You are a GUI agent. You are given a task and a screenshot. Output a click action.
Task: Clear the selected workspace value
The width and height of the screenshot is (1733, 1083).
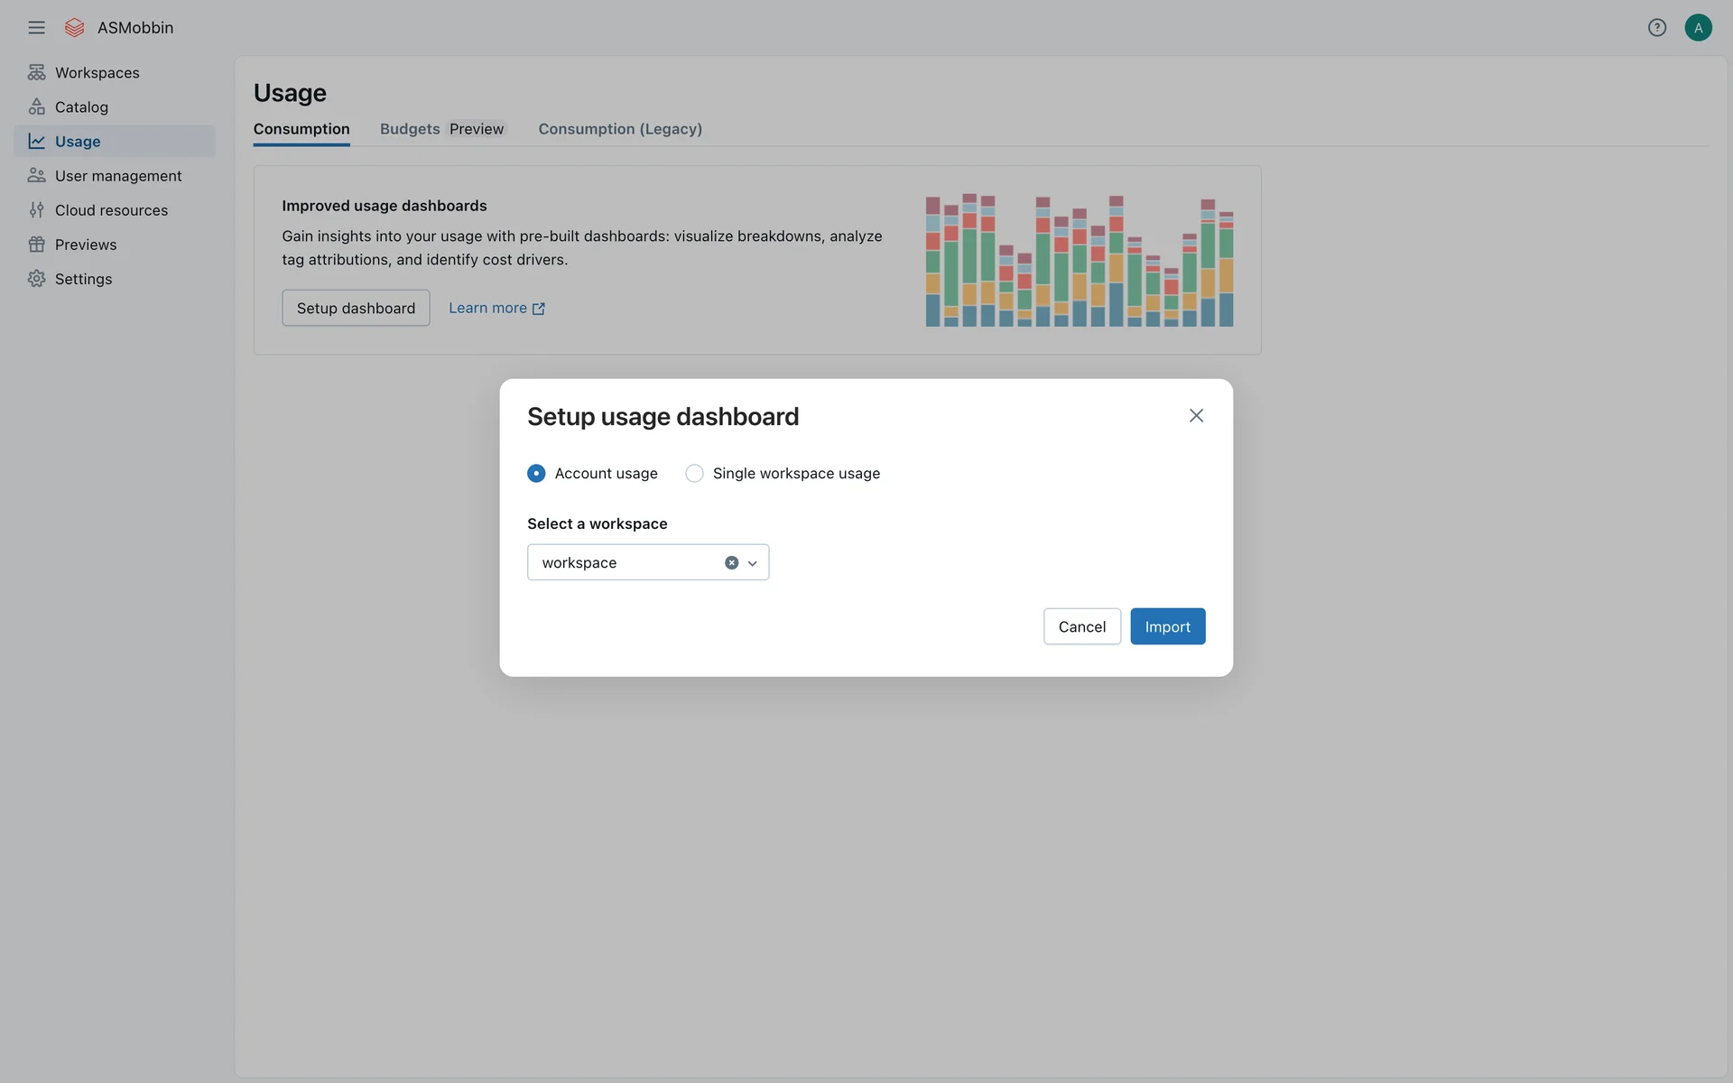pyautogui.click(x=731, y=562)
